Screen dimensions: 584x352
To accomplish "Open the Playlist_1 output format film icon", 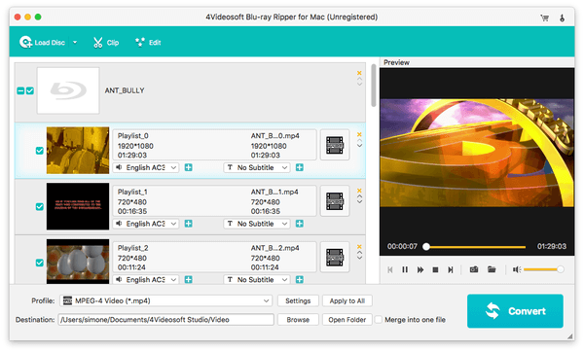I will pos(335,201).
